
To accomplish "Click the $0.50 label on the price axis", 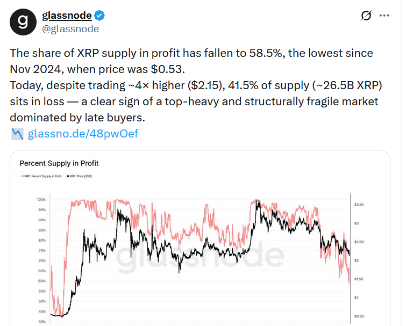I will coord(360,316).
